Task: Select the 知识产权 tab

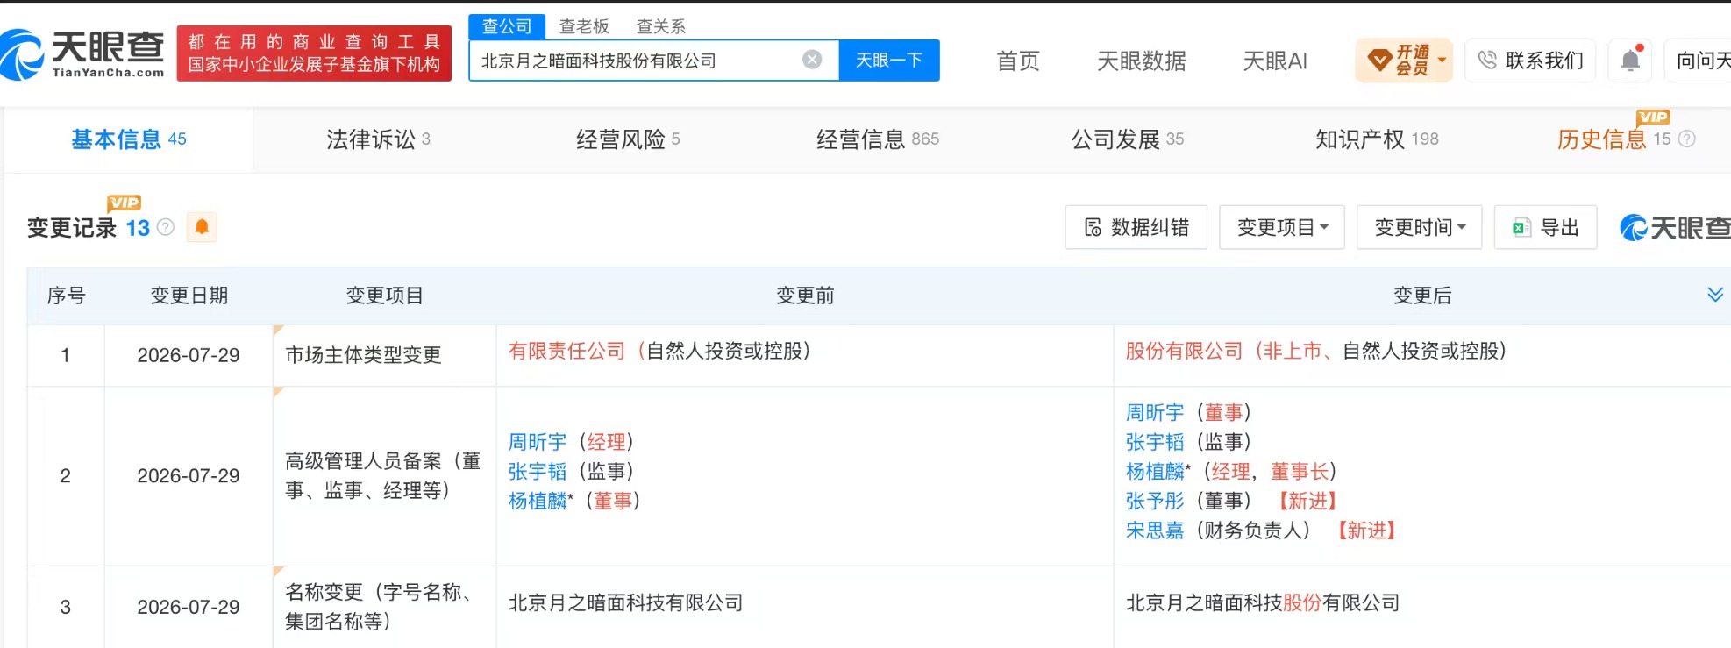Action: click(x=1377, y=139)
